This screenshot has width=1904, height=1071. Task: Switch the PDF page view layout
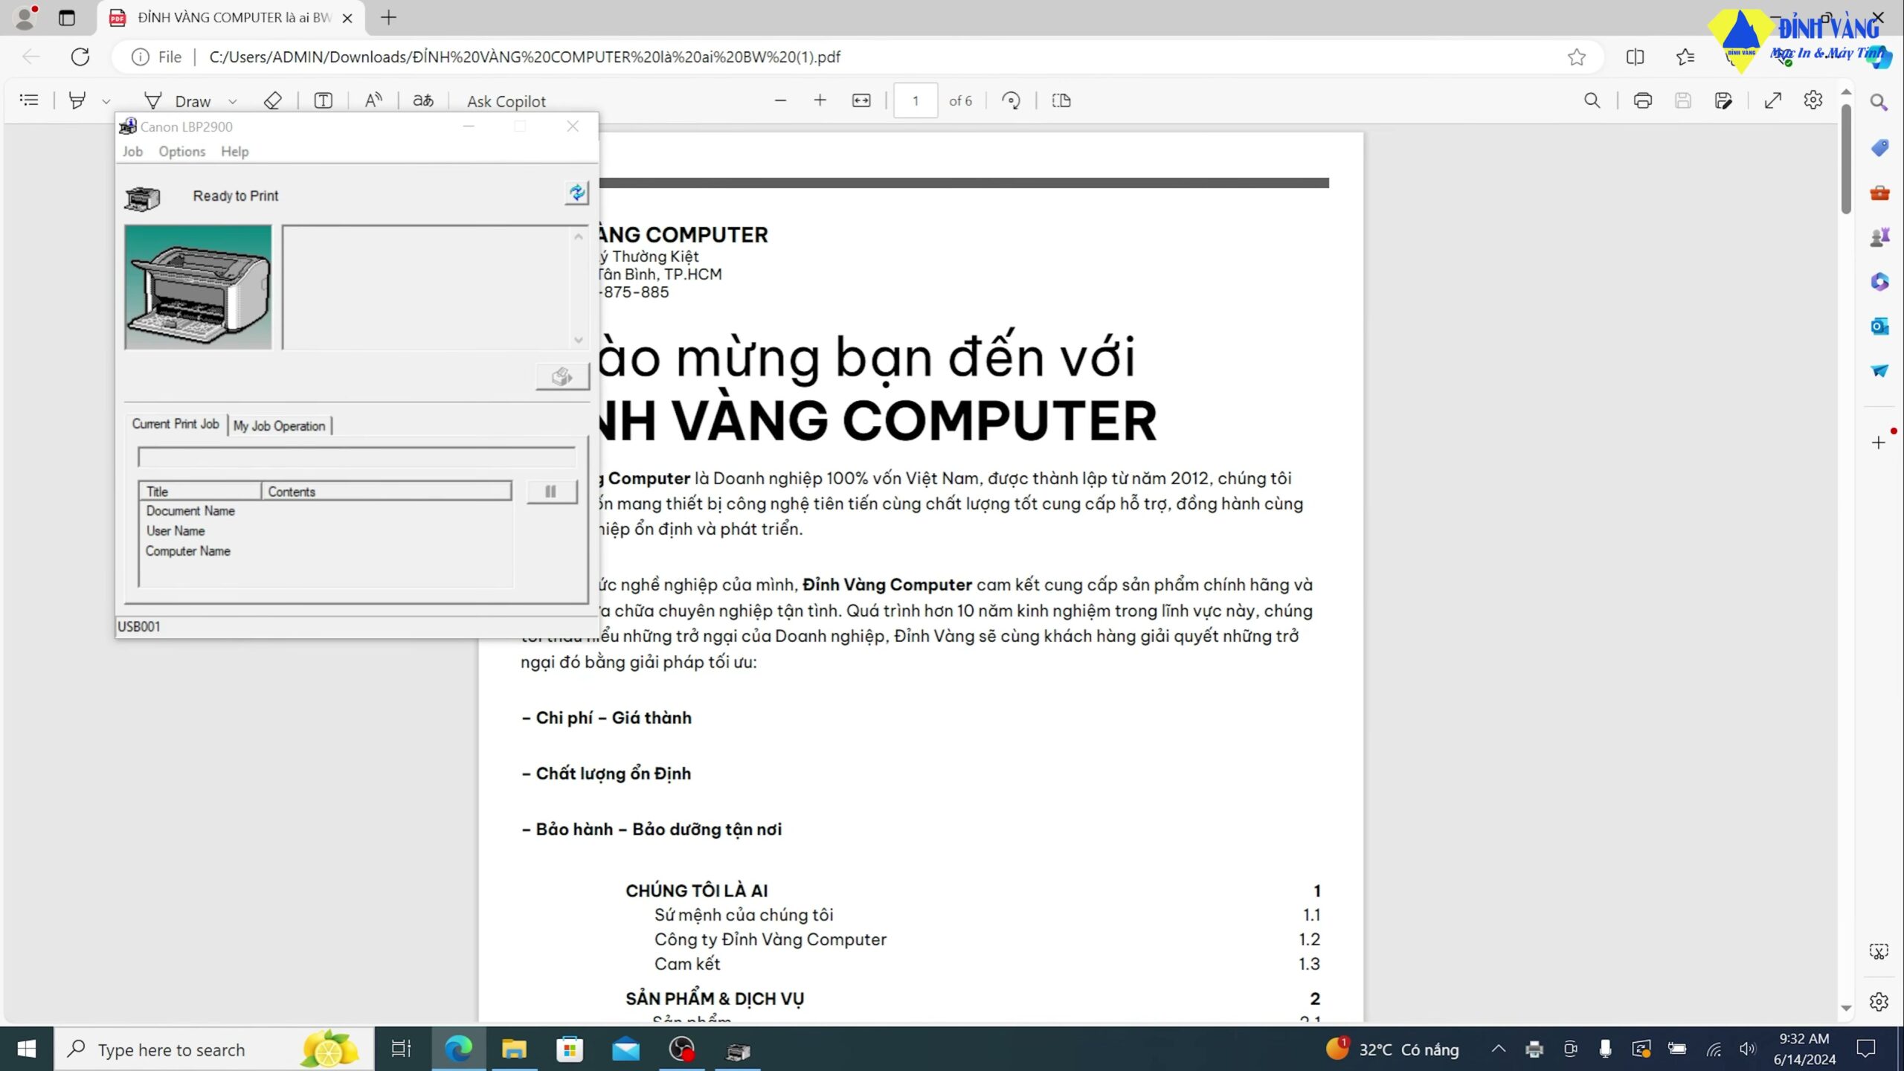pos(1061,100)
